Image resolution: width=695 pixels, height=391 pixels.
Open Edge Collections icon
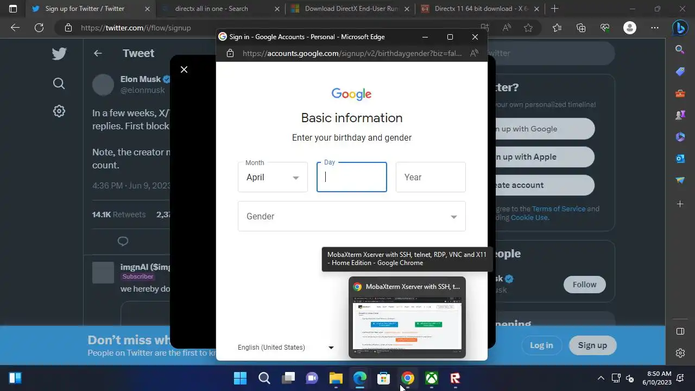click(x=581, y=28)
